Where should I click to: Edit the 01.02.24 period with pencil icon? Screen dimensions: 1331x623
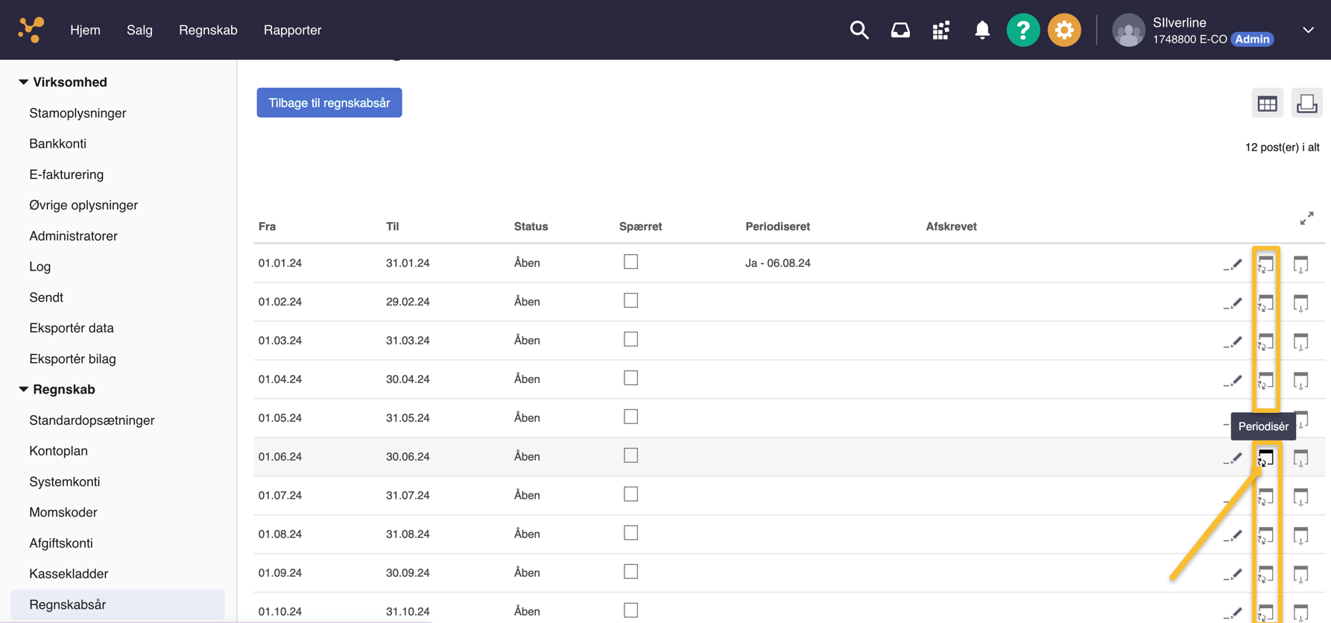click(x=1233, y=303)
